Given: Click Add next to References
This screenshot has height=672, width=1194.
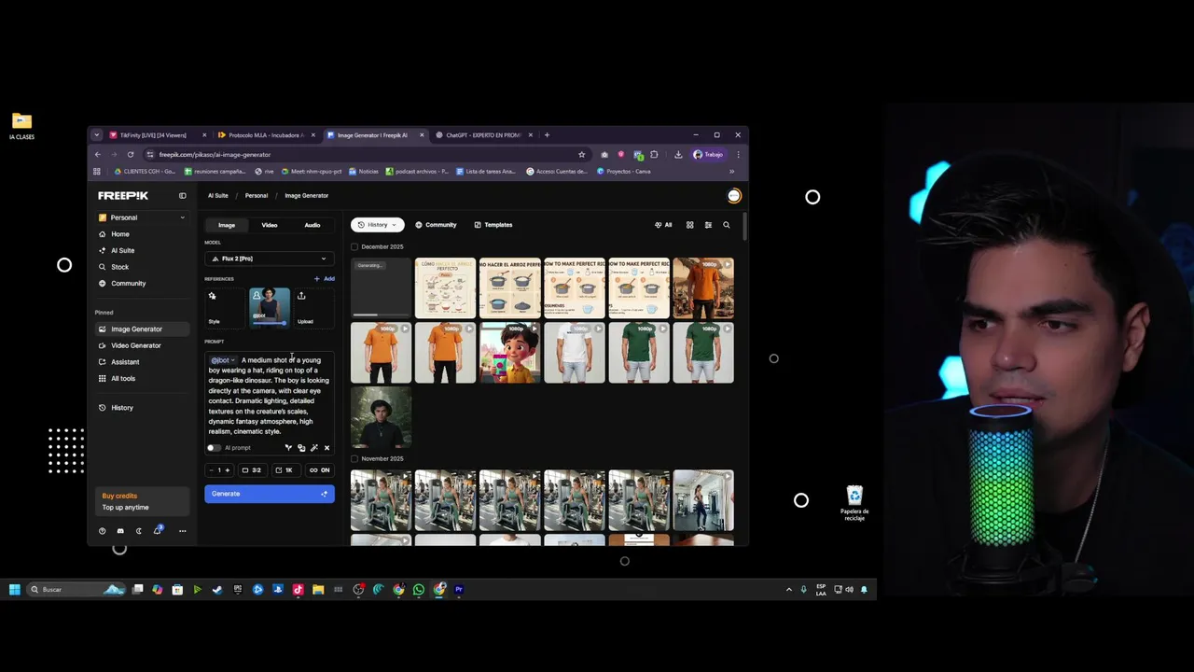Looking at the screenshot, I should [325, 279].
